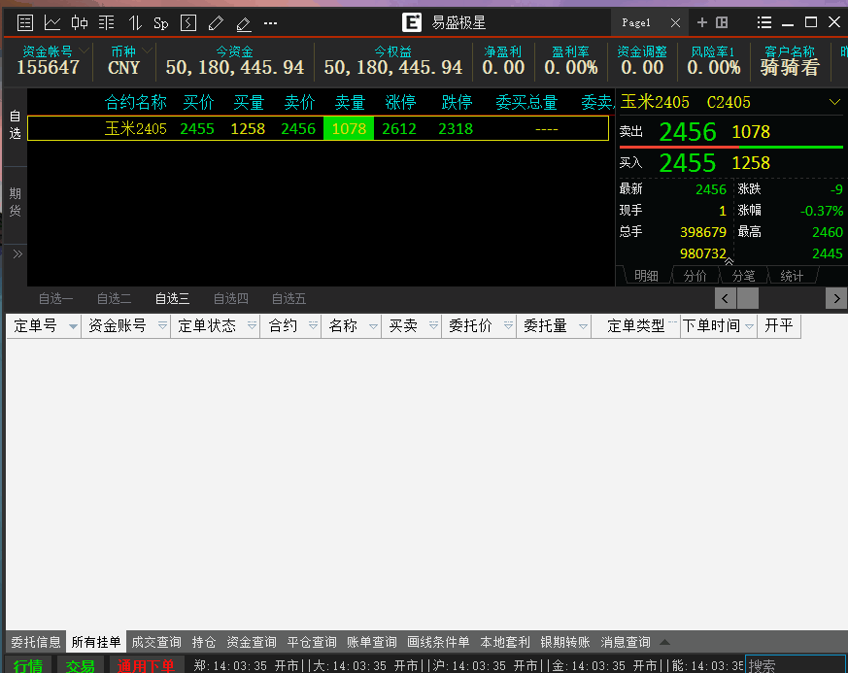Expand the 玉米2405 contract dropdown arrow

(834, 102)
